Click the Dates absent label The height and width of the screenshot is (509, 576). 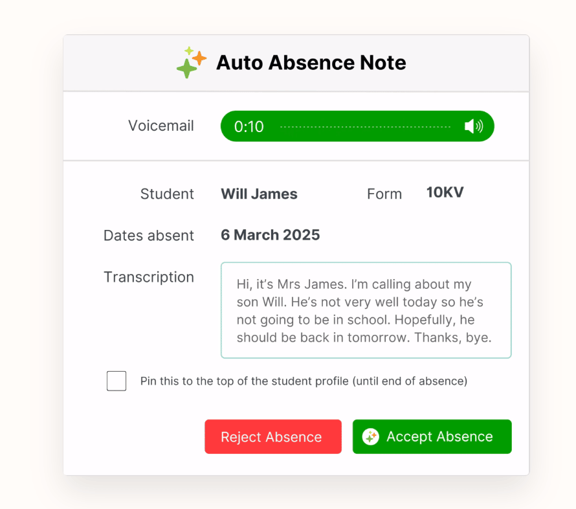point(148,235)
